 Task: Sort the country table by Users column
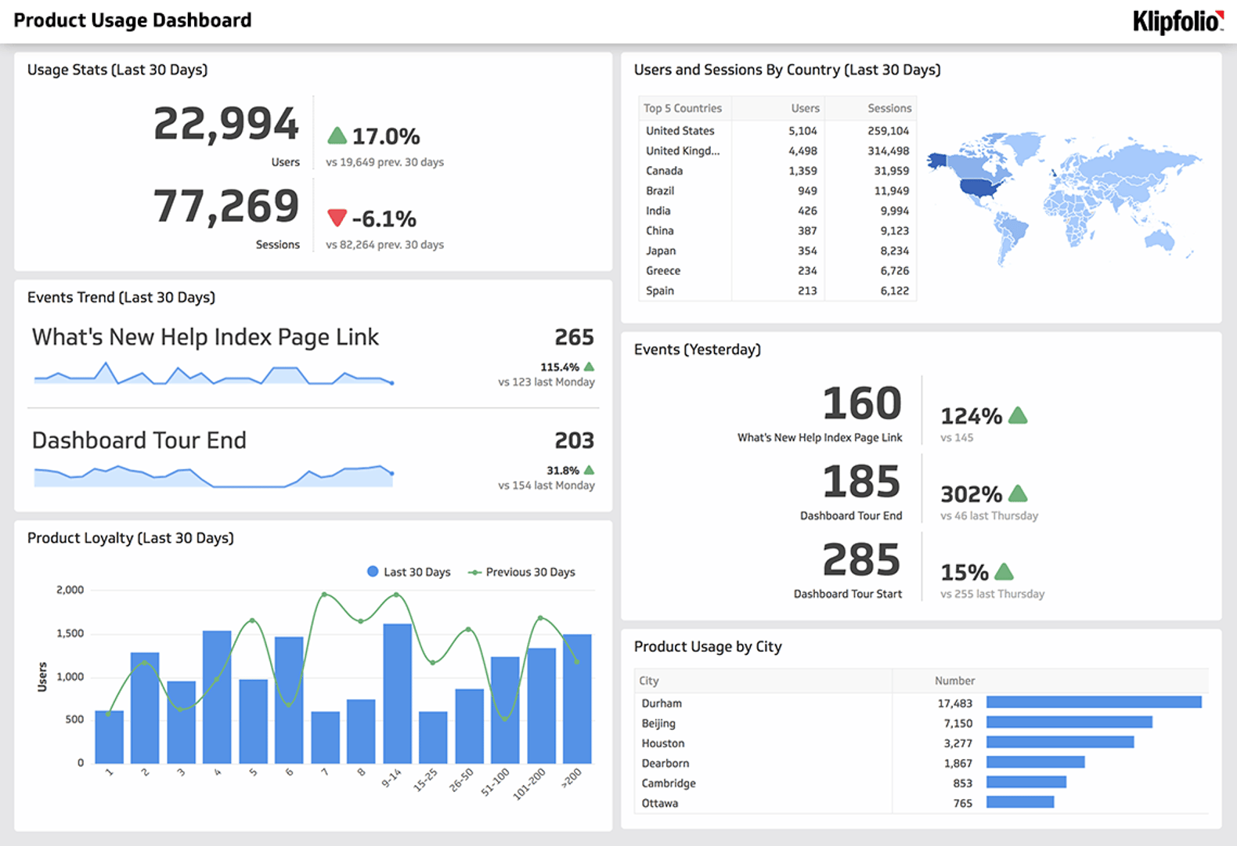[x=805, y=108]
